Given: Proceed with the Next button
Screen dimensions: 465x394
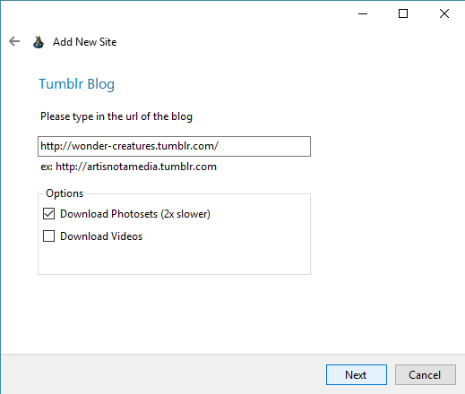Looking at the screenshot, I should 357,374.
